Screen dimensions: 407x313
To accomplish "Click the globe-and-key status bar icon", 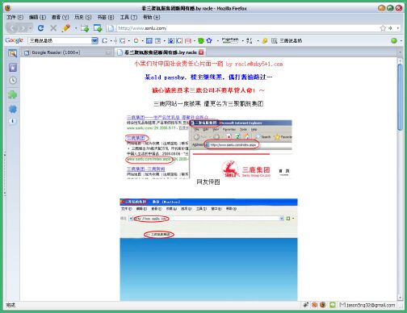I will 322,305.
